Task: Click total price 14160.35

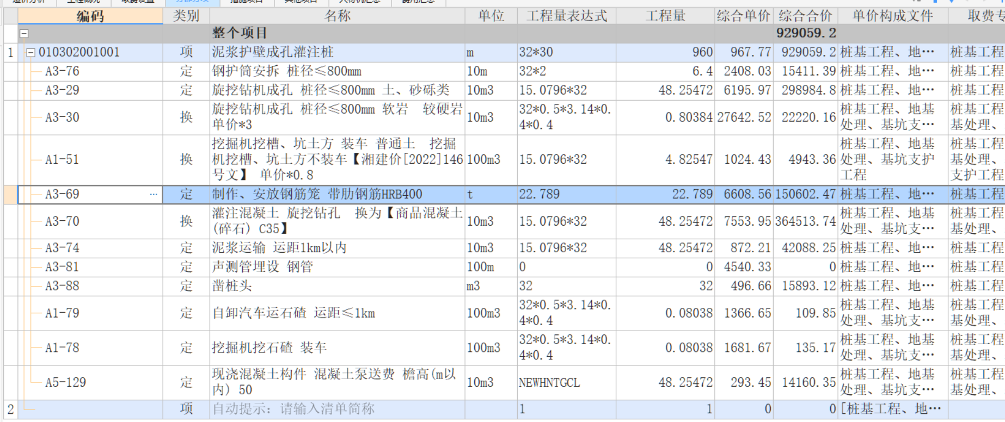Action: click(806, 382)
